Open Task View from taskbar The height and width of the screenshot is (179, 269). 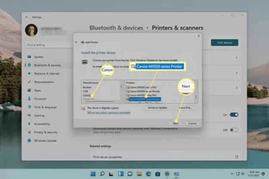coord(111,174)
